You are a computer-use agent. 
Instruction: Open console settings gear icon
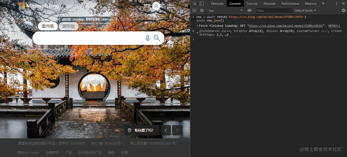344,10
